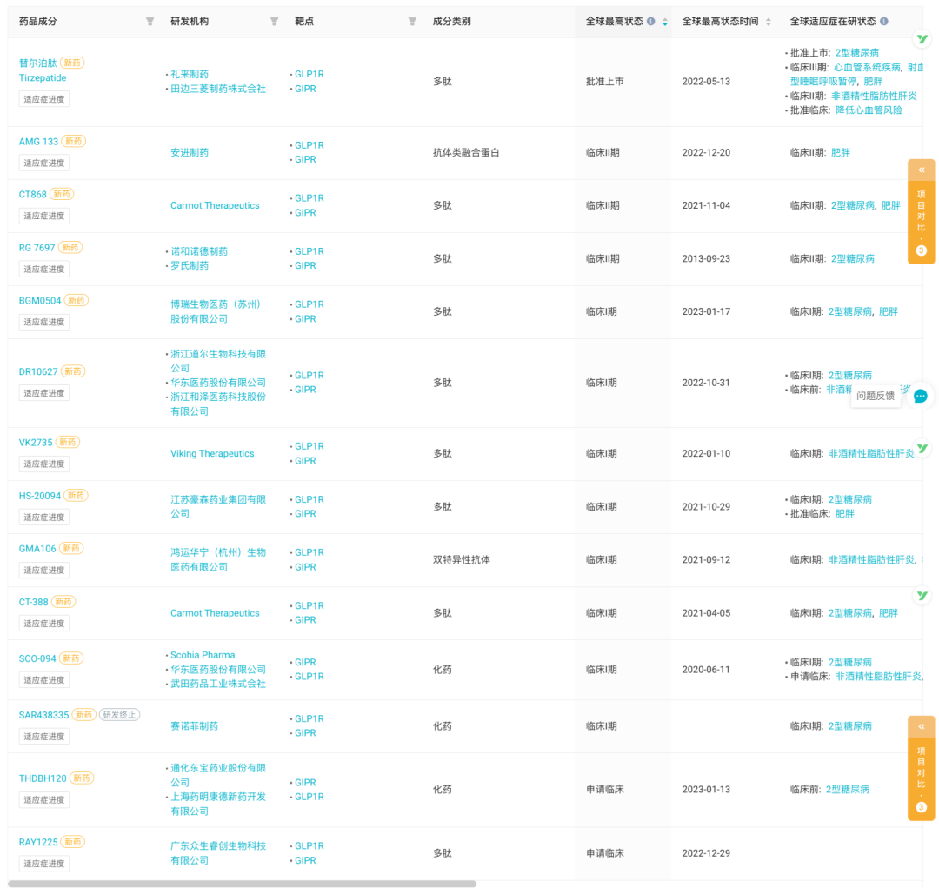
Task: Open AMG 133 drug page
Action: (x=38, y=142)
